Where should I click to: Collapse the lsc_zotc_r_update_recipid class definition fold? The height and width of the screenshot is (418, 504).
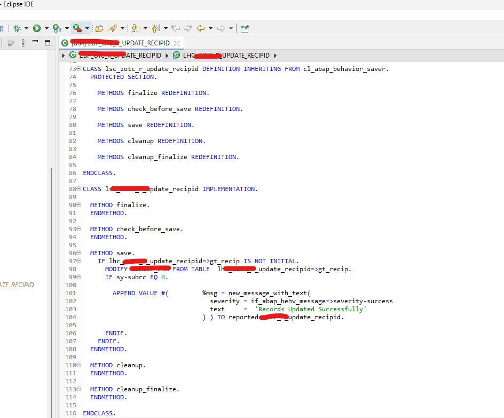pos(79,69)
